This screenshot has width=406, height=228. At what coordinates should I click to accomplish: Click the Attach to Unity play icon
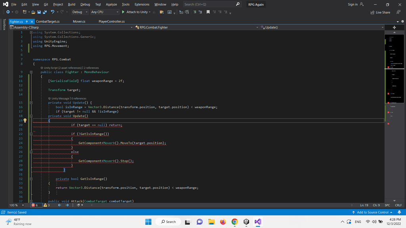click(123, 12)
